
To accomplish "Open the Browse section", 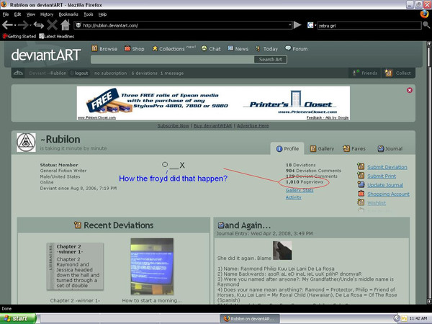I will point(104,49).
